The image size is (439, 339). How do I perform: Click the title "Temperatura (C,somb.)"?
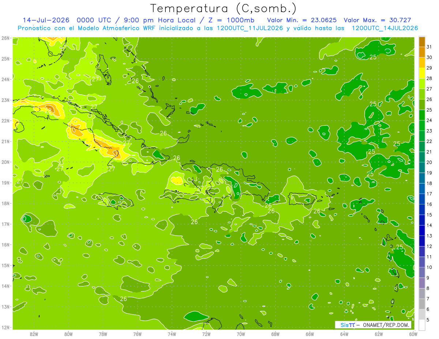pos(224,8)
